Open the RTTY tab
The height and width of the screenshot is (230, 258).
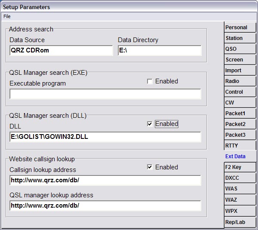click(240, 145)
